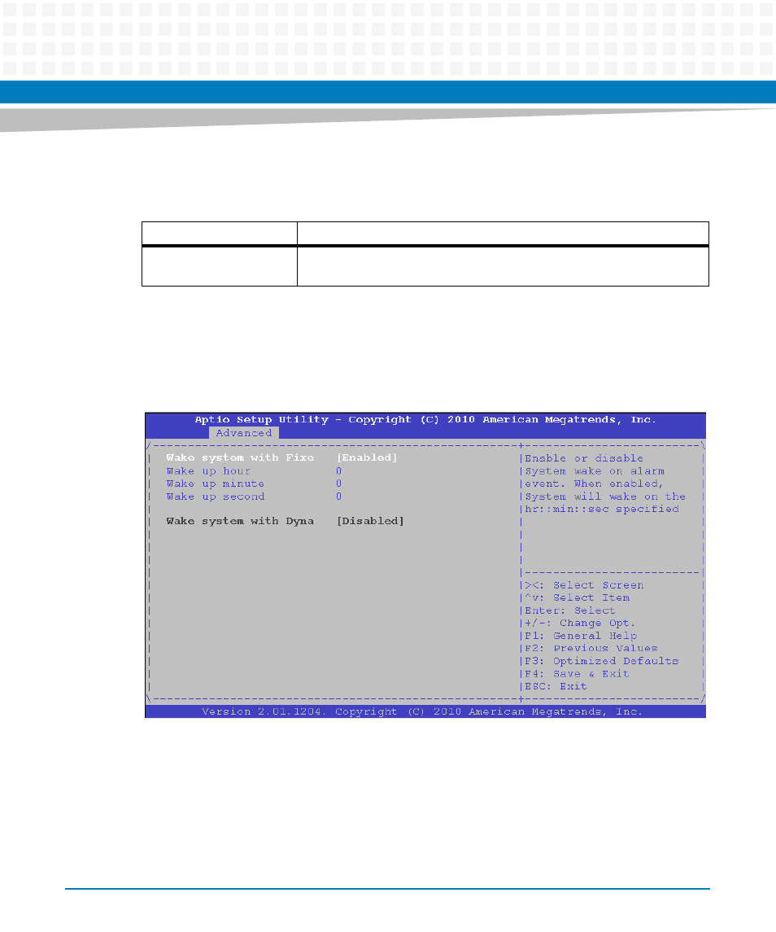The height and width of the screenshot is (932, 776).
Task: Select the Wake system with Fixe option
Action: click(x=240, y=457)
